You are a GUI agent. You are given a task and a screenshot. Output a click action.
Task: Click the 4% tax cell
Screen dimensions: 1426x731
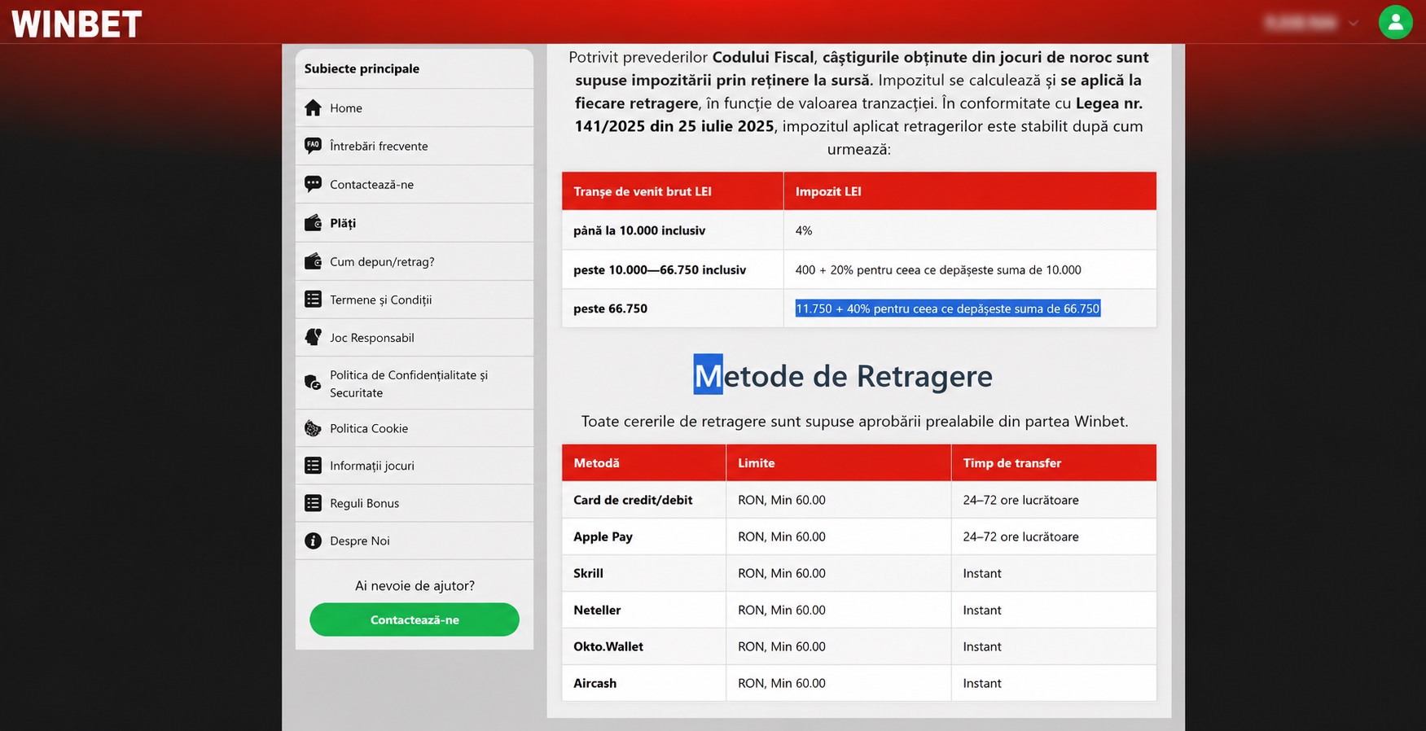point(970,230)
